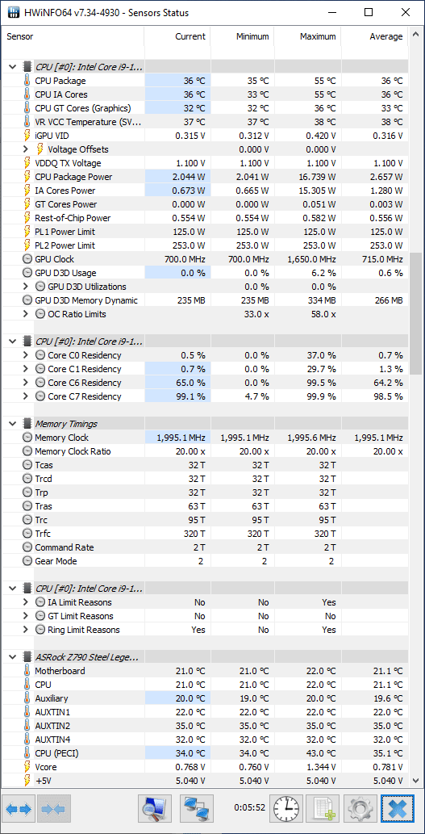425x834 pixels.
Task: Select the Vcore sensor row
Action: coord(205,767)
